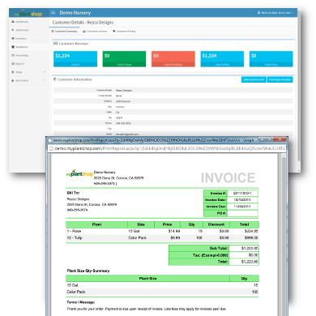This screenshot has height=316, width=316.
Task: Switch to the Customer Invoices tab
Action: click(x=95, y=32)
